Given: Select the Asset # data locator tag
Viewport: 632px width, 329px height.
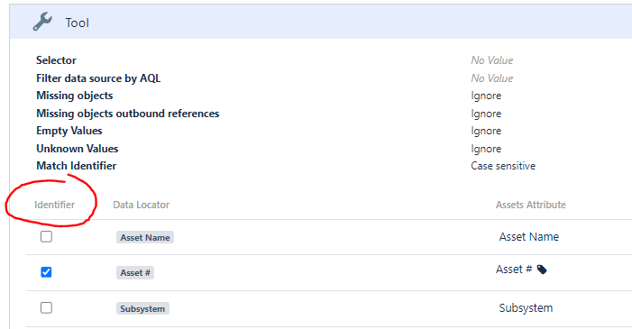Looking at the screenshot, I should pos(135,273).
